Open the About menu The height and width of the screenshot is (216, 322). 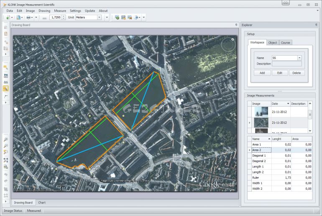coord(103,11)
